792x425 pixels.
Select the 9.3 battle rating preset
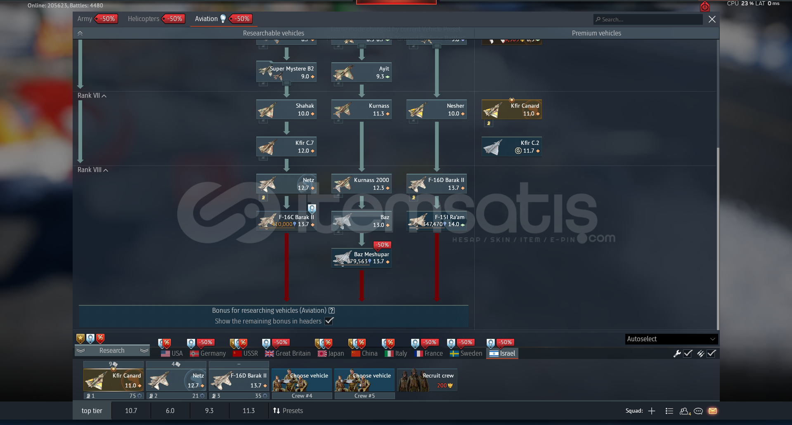(209, 411)
